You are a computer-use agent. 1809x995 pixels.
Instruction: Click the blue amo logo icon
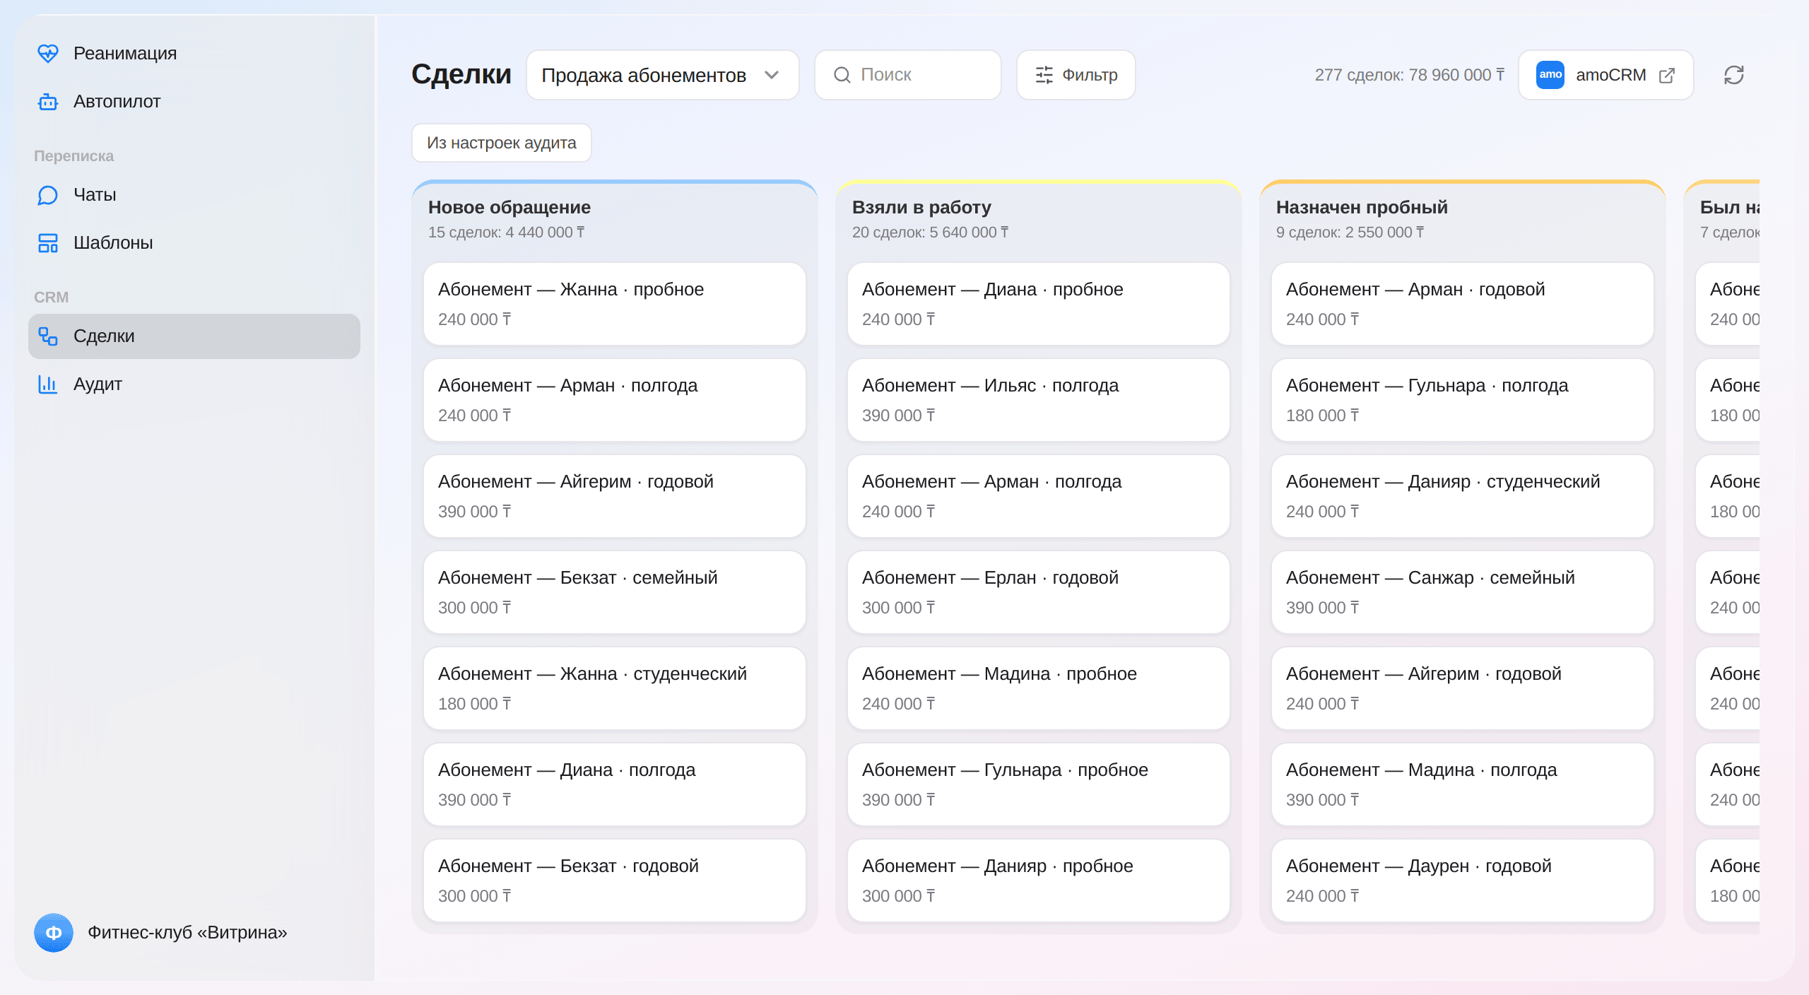pyautogui.click(x=1550, y=75)
